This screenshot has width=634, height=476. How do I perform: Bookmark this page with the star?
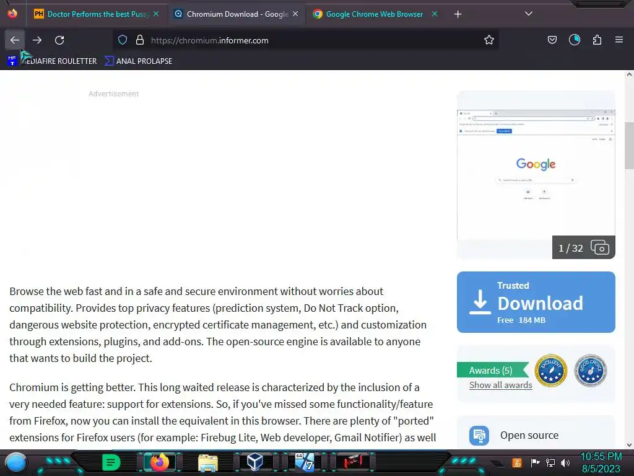(x=489, y=40)
